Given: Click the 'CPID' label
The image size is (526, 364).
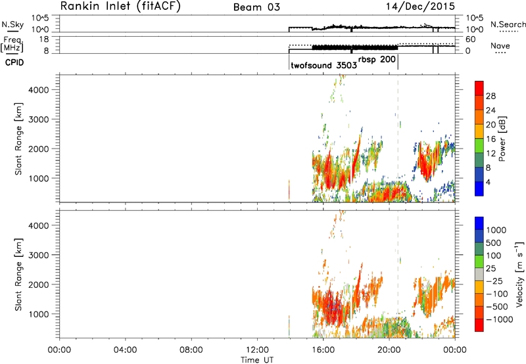Looking at the screenshot, I should [14, 62].
